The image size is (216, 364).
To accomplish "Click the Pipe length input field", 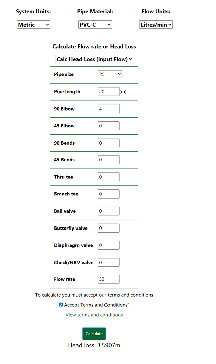I will pos(109,92).
